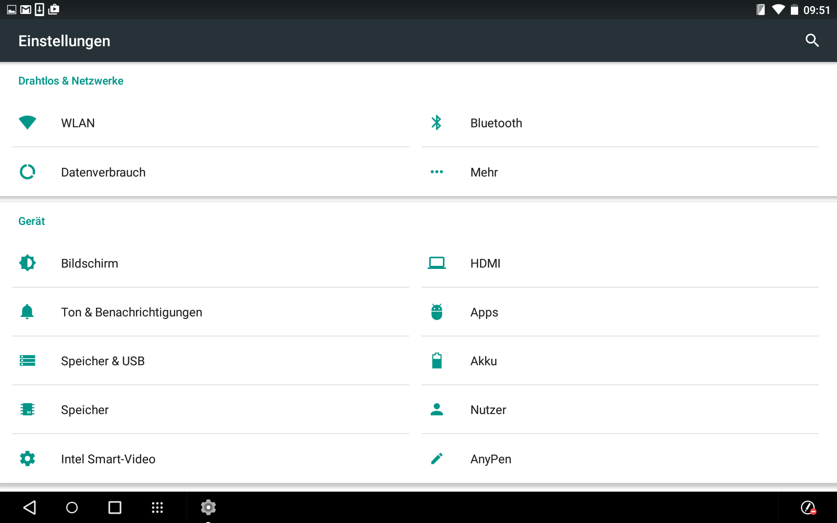Open the Mehr network options

[620, 172]
